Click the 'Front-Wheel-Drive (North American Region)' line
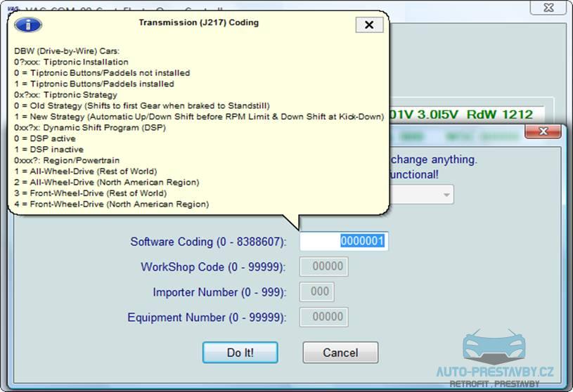The height and width of the screenshot is (392, 573). click(x=111, y=204)
